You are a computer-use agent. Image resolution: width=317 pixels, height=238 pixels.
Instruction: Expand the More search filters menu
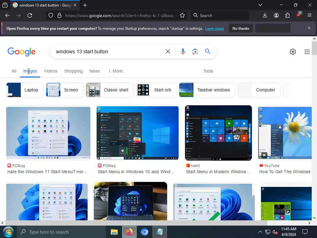[x=115, y=71]
